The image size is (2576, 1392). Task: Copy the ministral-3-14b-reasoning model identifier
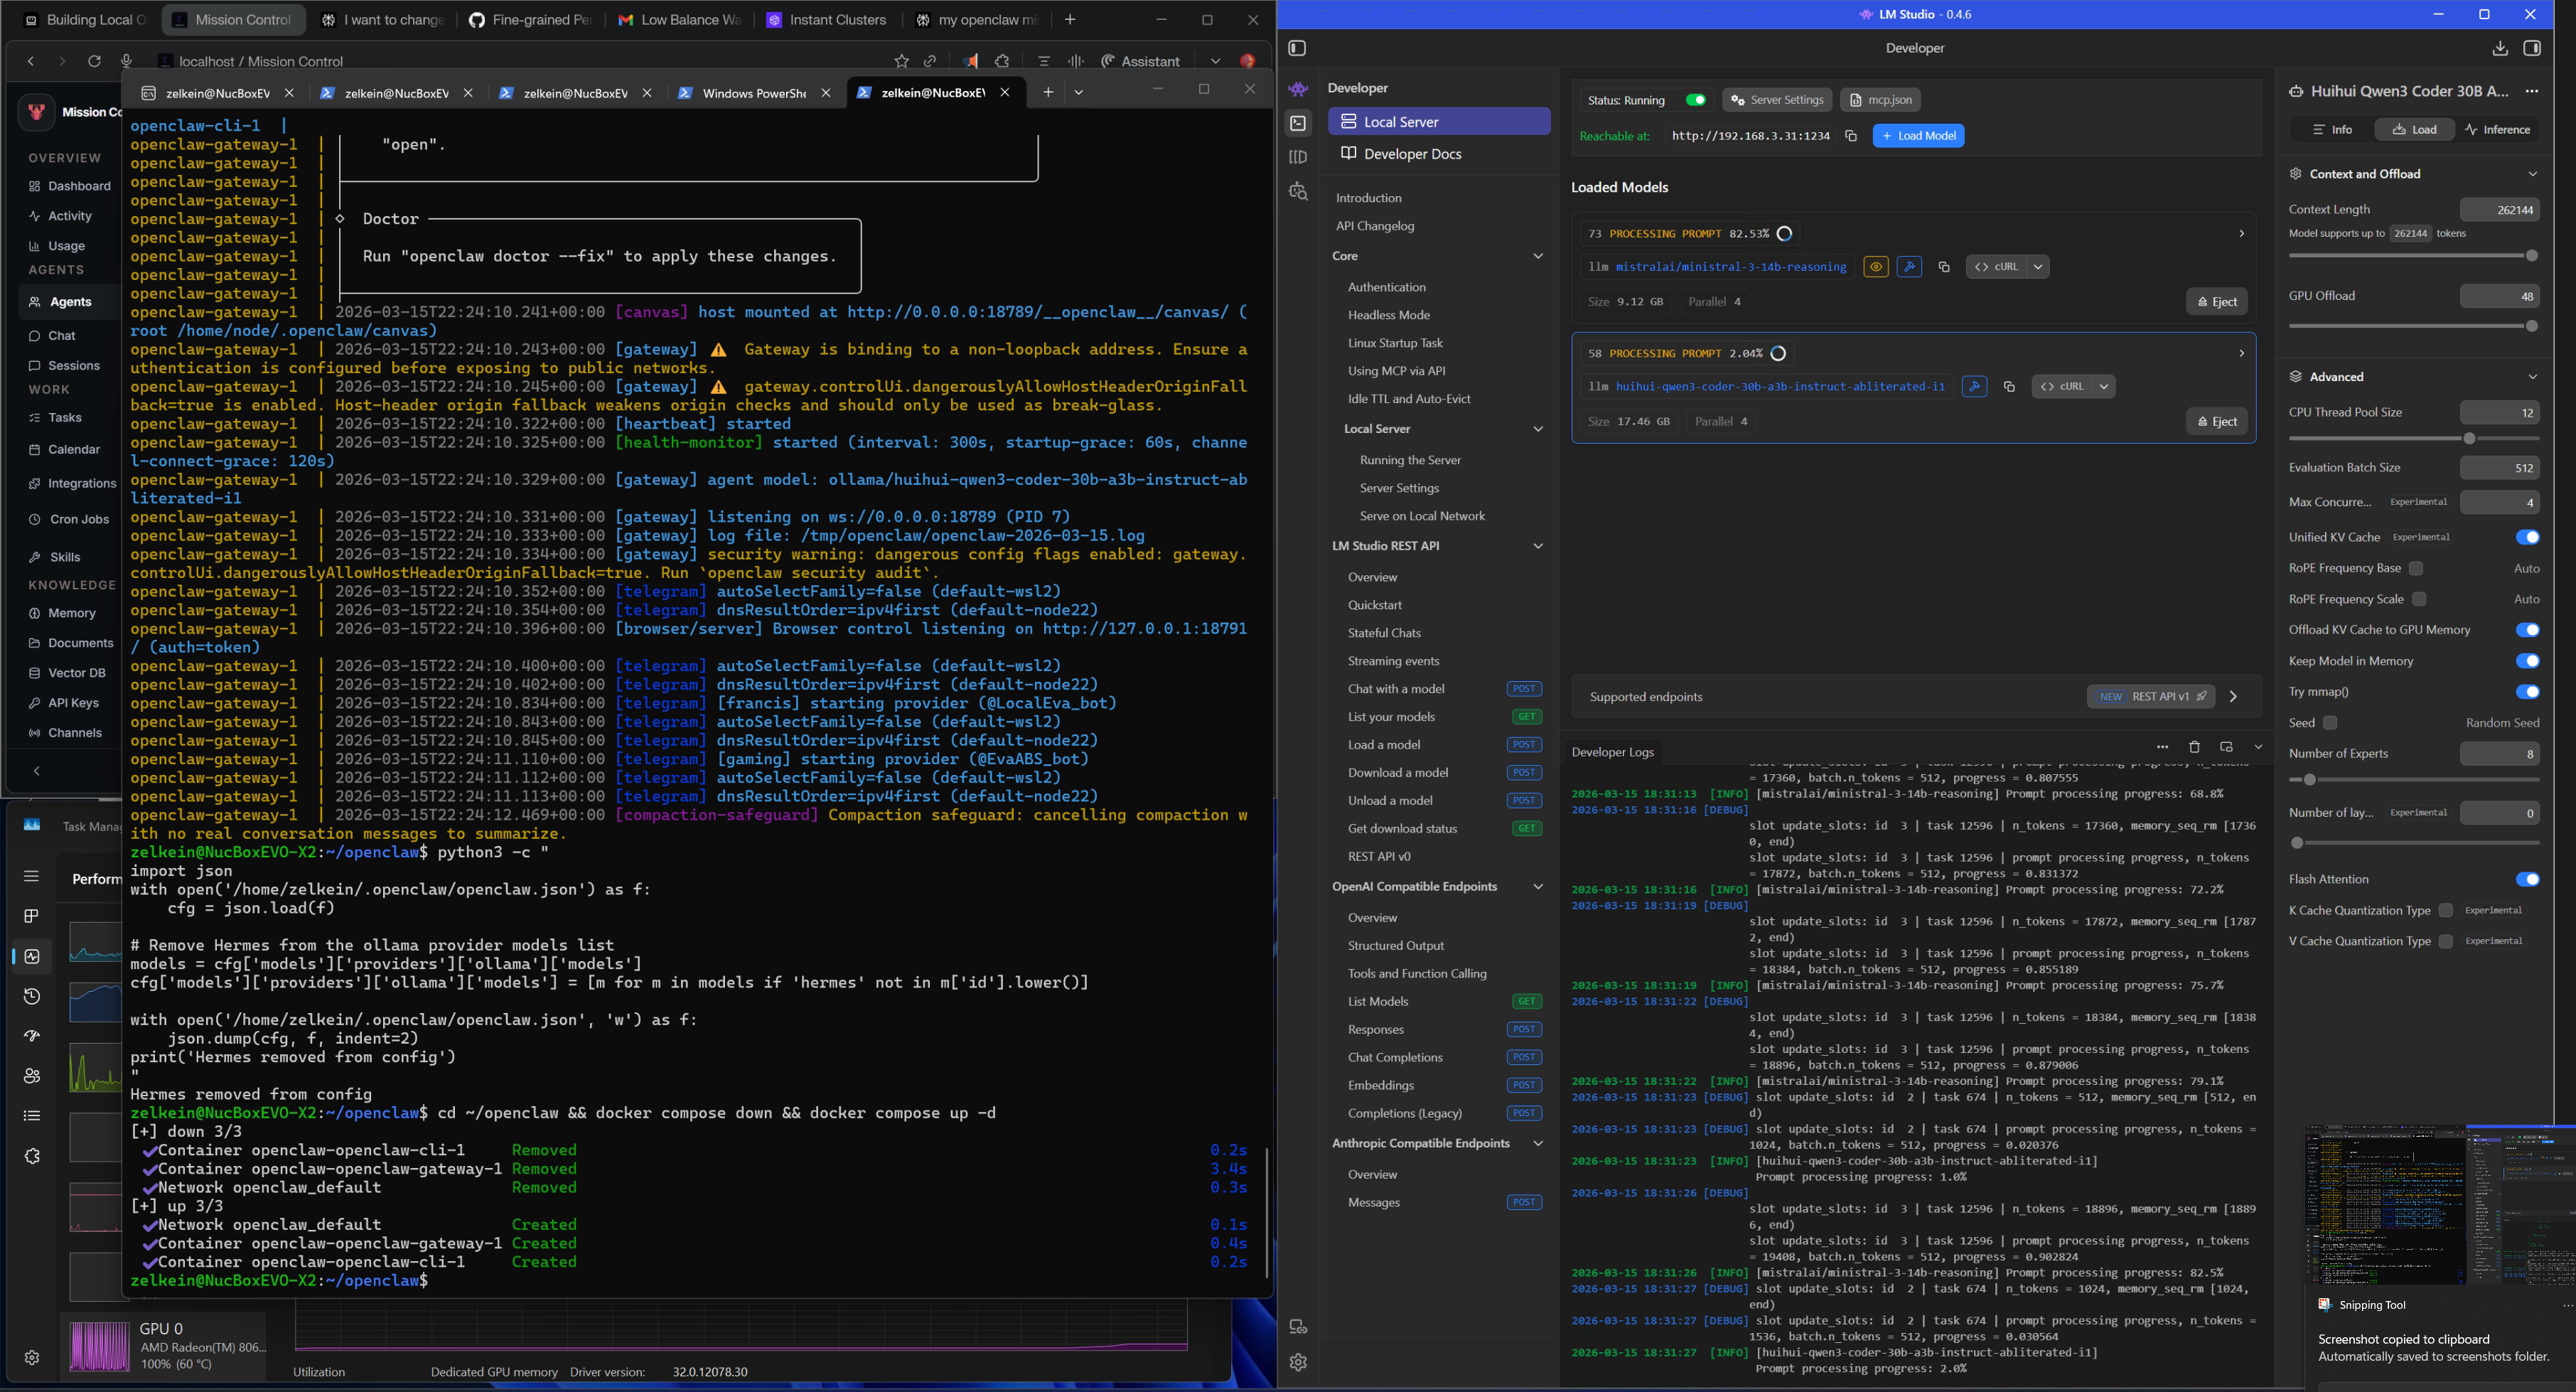pos(1944,267)
